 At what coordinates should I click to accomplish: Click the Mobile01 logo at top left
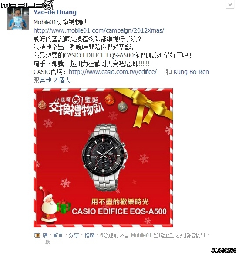(27, 6)
